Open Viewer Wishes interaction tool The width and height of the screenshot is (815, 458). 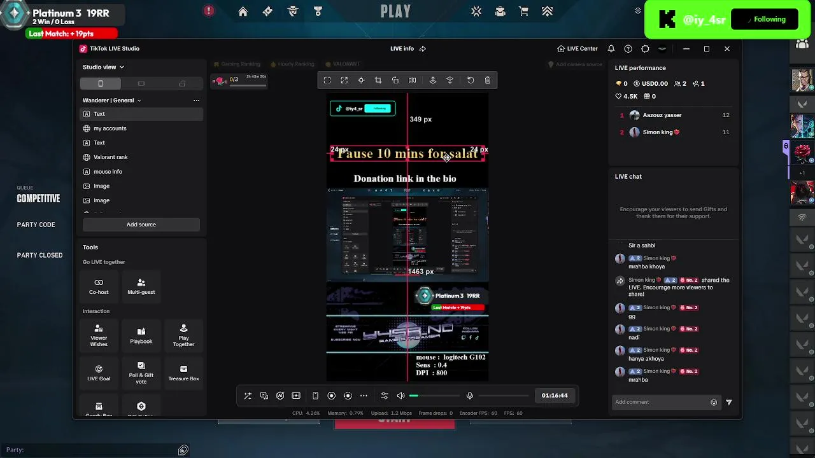tap(99, 335)
